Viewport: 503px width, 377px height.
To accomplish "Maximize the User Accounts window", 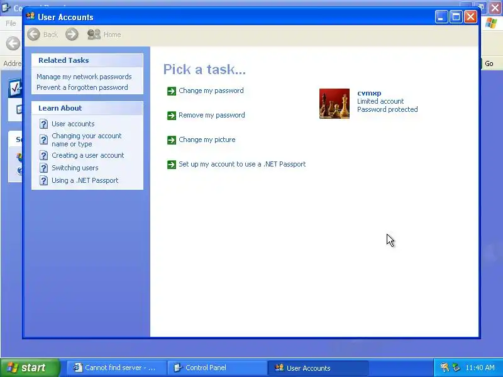I will point(456,17).
